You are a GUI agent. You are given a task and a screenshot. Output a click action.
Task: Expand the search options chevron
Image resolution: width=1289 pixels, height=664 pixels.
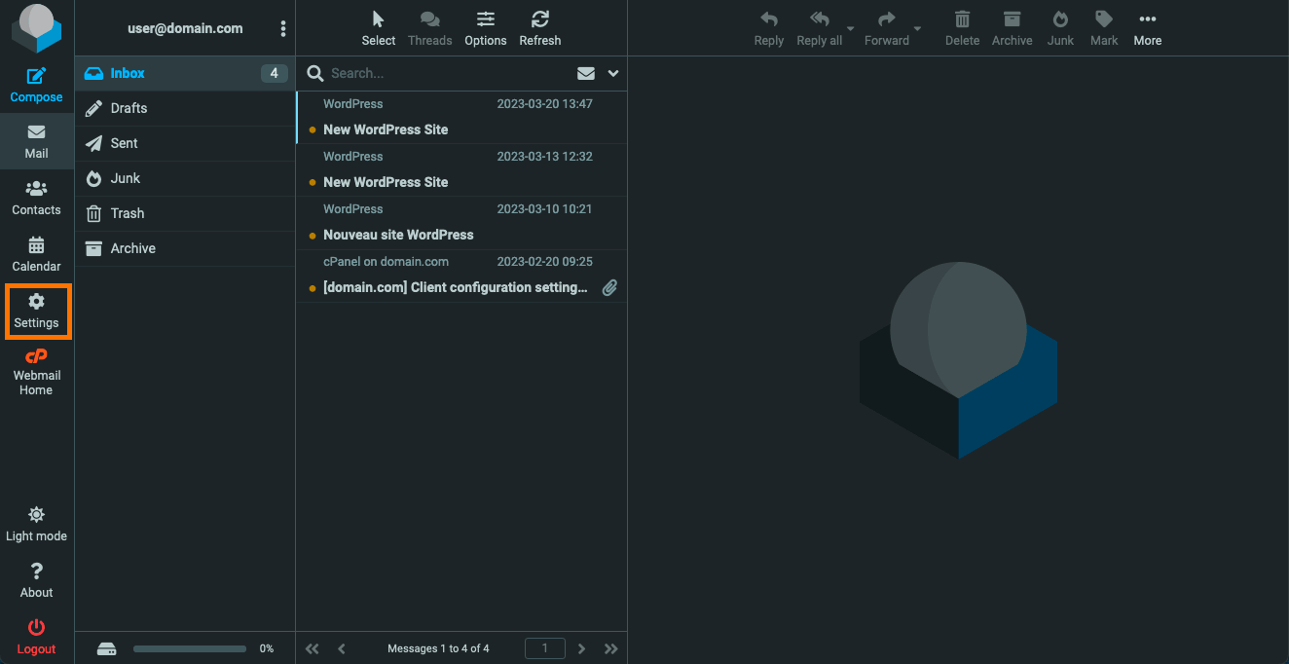point(613,73)
